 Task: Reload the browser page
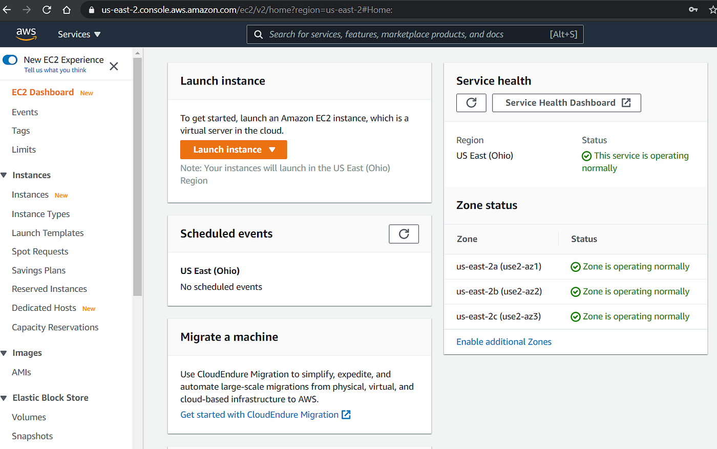coord(47,10)
